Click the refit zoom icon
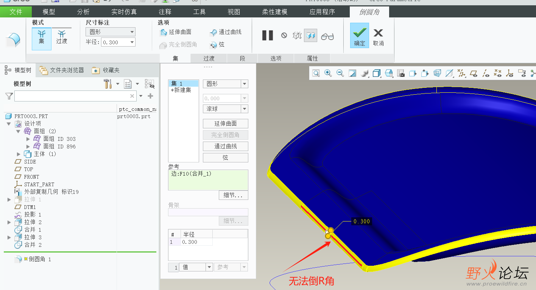 tap(316, 73)
